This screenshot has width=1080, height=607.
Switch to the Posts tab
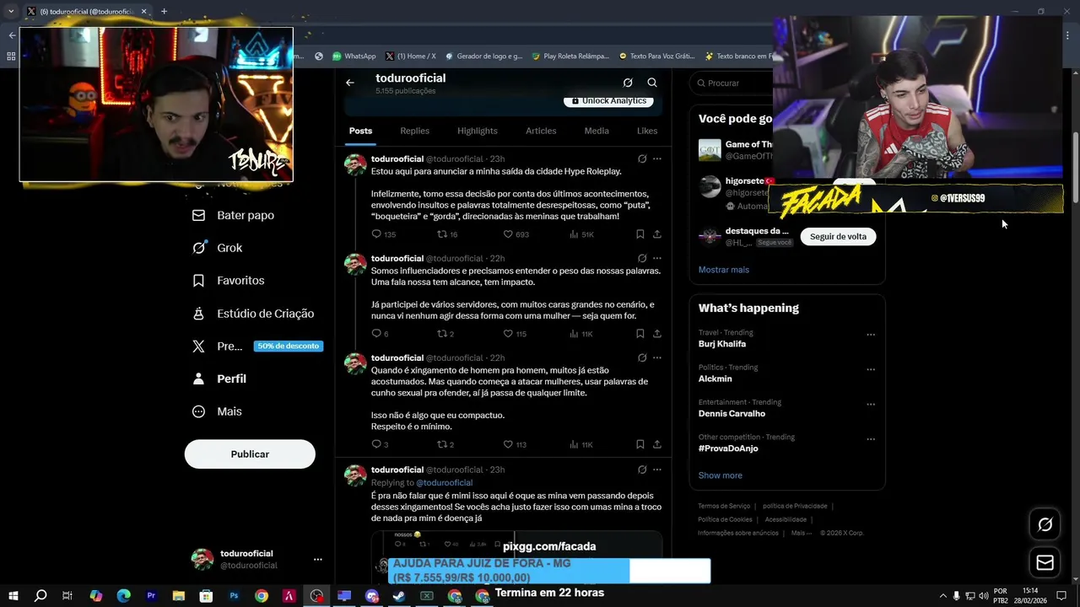(360, 131)
